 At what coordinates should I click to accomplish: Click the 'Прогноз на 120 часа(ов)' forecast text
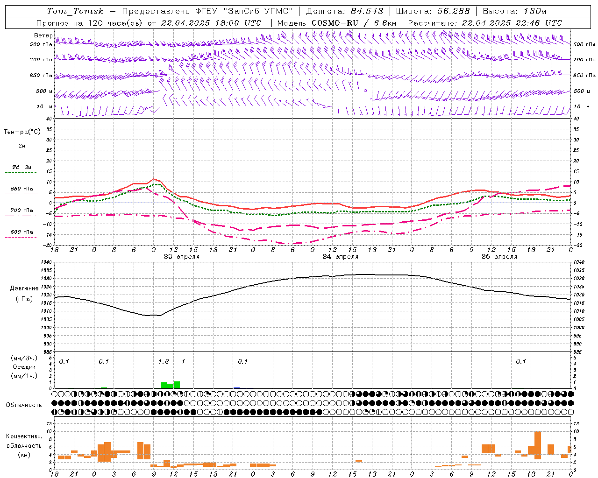pos(90,23)
